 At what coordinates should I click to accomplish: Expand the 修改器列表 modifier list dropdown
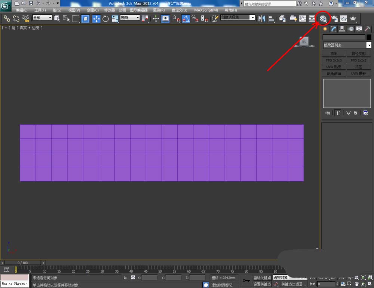click(369, 45)
